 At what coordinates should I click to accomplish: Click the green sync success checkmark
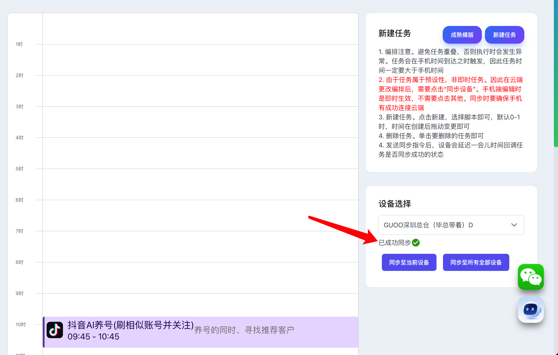tap(416, 243)
